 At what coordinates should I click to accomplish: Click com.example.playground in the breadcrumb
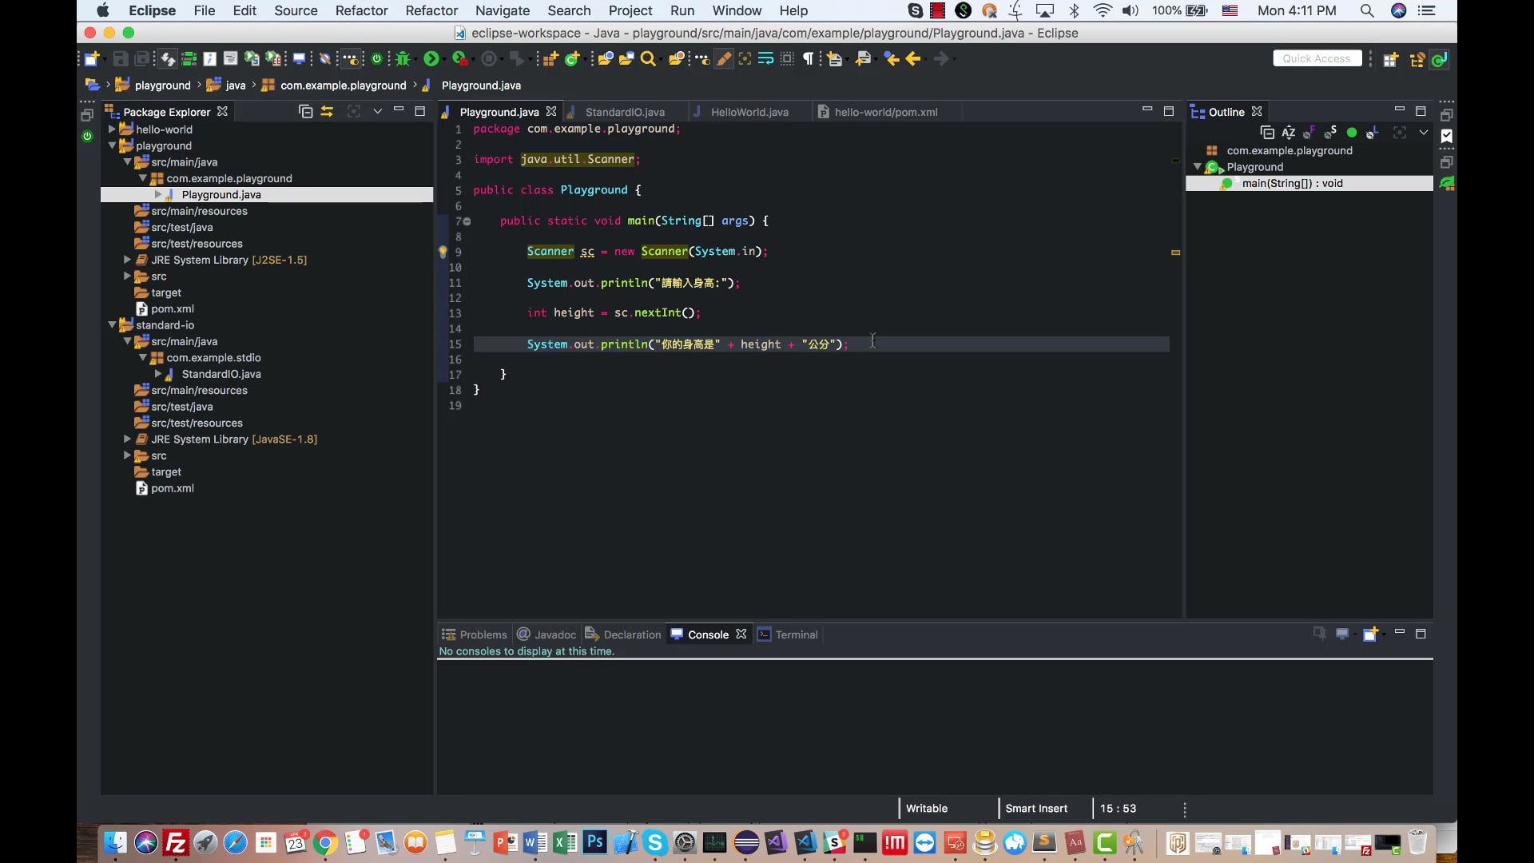click(343, 86)
